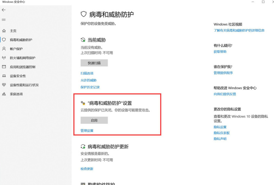Click the 启用 button
The image size is (274, 185).
coord(94,120)
